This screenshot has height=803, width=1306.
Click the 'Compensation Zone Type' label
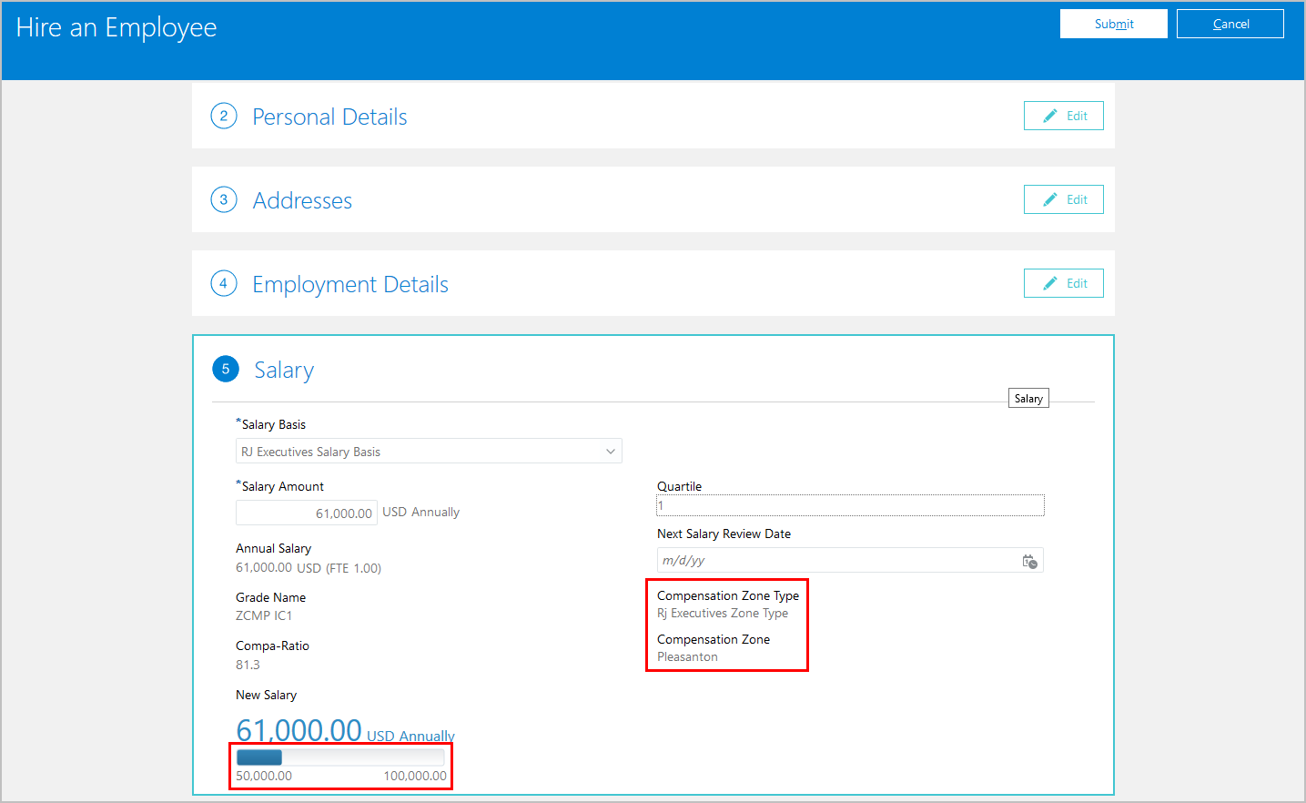click(x=728, y=595)
